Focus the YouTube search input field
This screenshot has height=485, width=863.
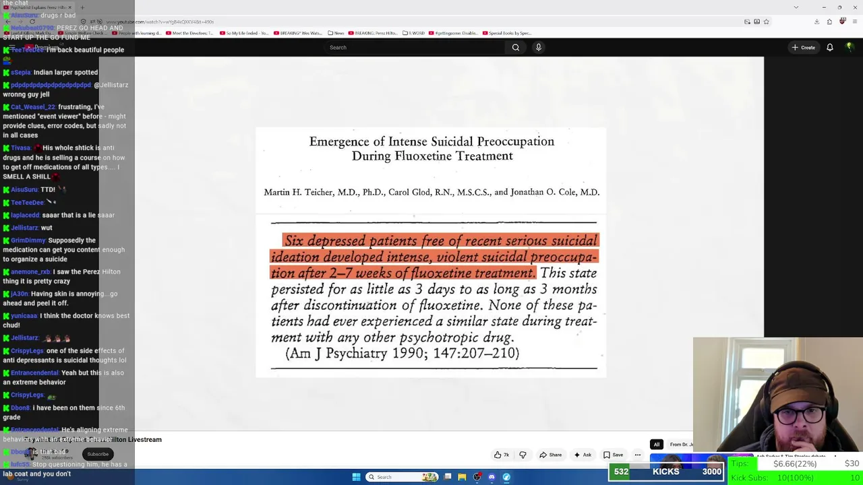(x=415, y=47)
